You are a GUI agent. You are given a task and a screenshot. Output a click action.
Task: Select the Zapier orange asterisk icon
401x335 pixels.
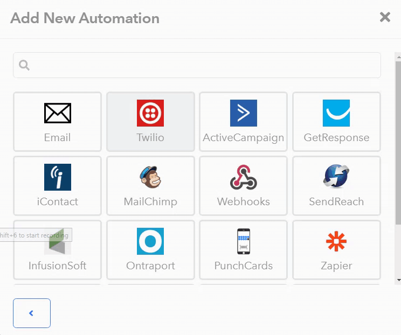[336, 241]
